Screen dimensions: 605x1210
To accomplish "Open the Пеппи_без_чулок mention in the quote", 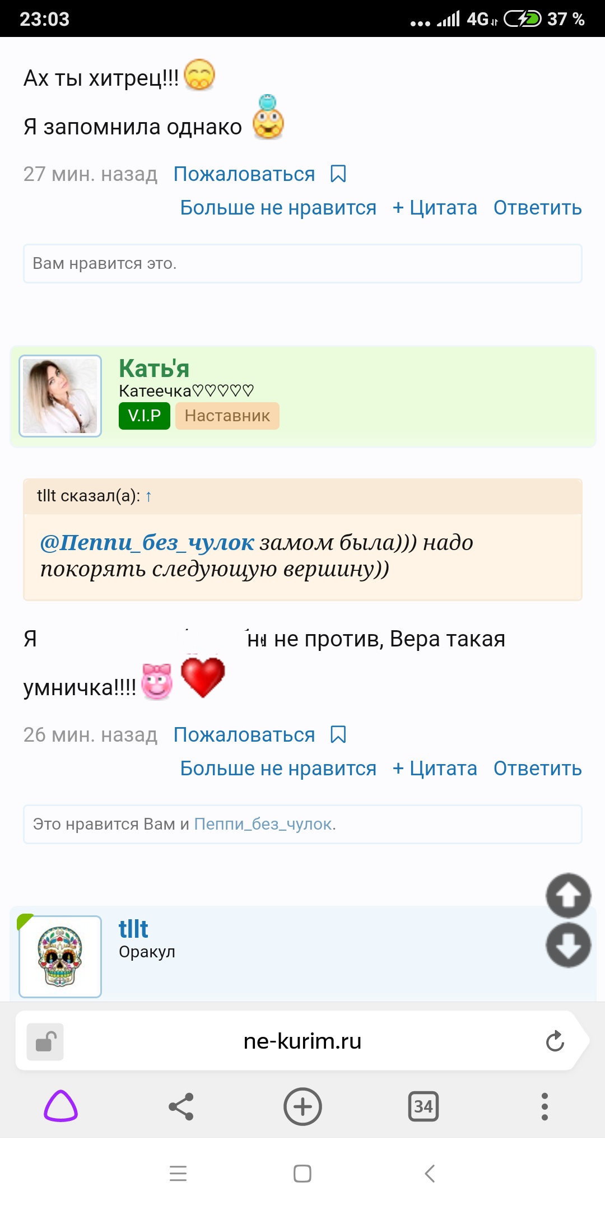I will (147, 542).
